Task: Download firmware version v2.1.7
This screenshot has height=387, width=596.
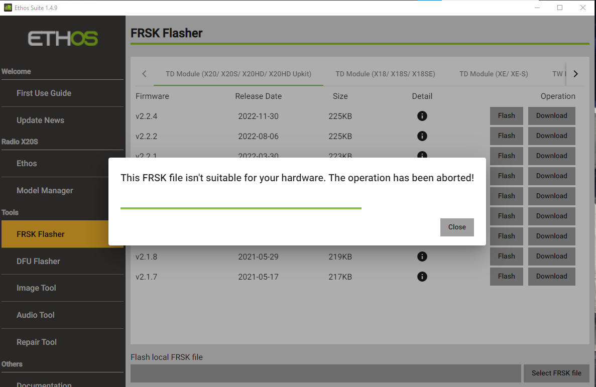Action: [551, 277]
